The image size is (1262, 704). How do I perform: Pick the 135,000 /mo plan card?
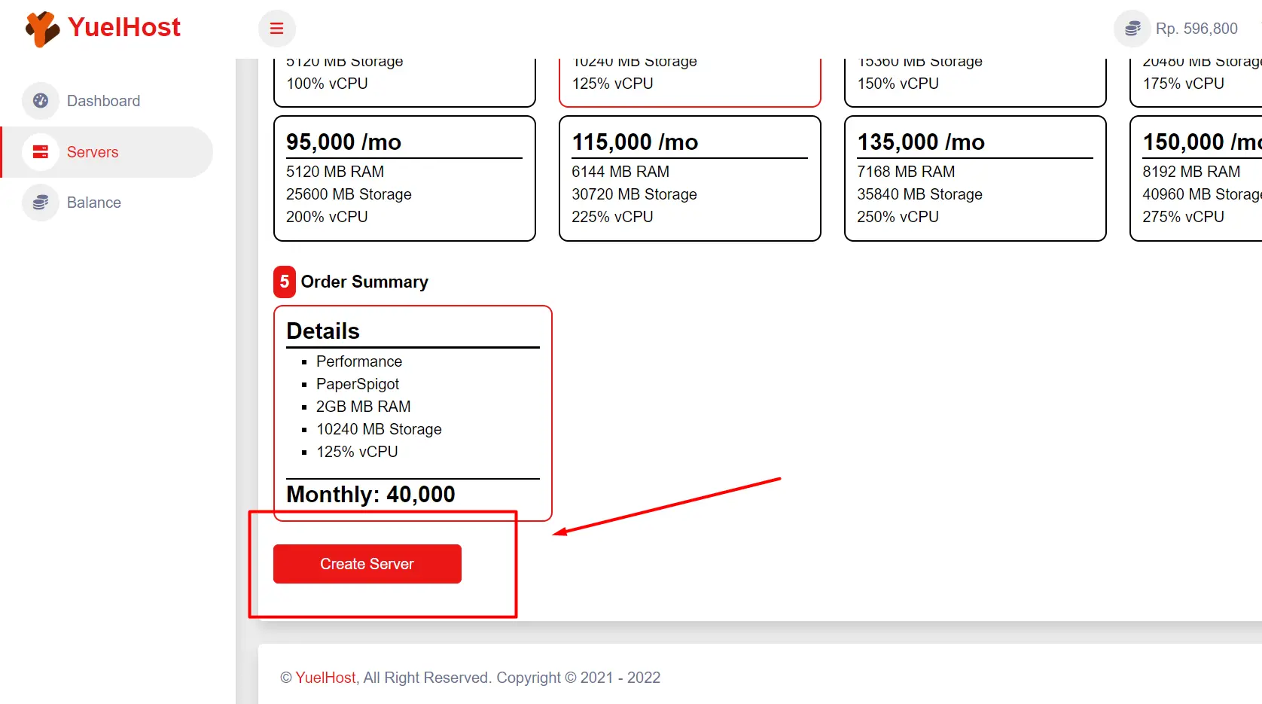click(x=975, y=178)
